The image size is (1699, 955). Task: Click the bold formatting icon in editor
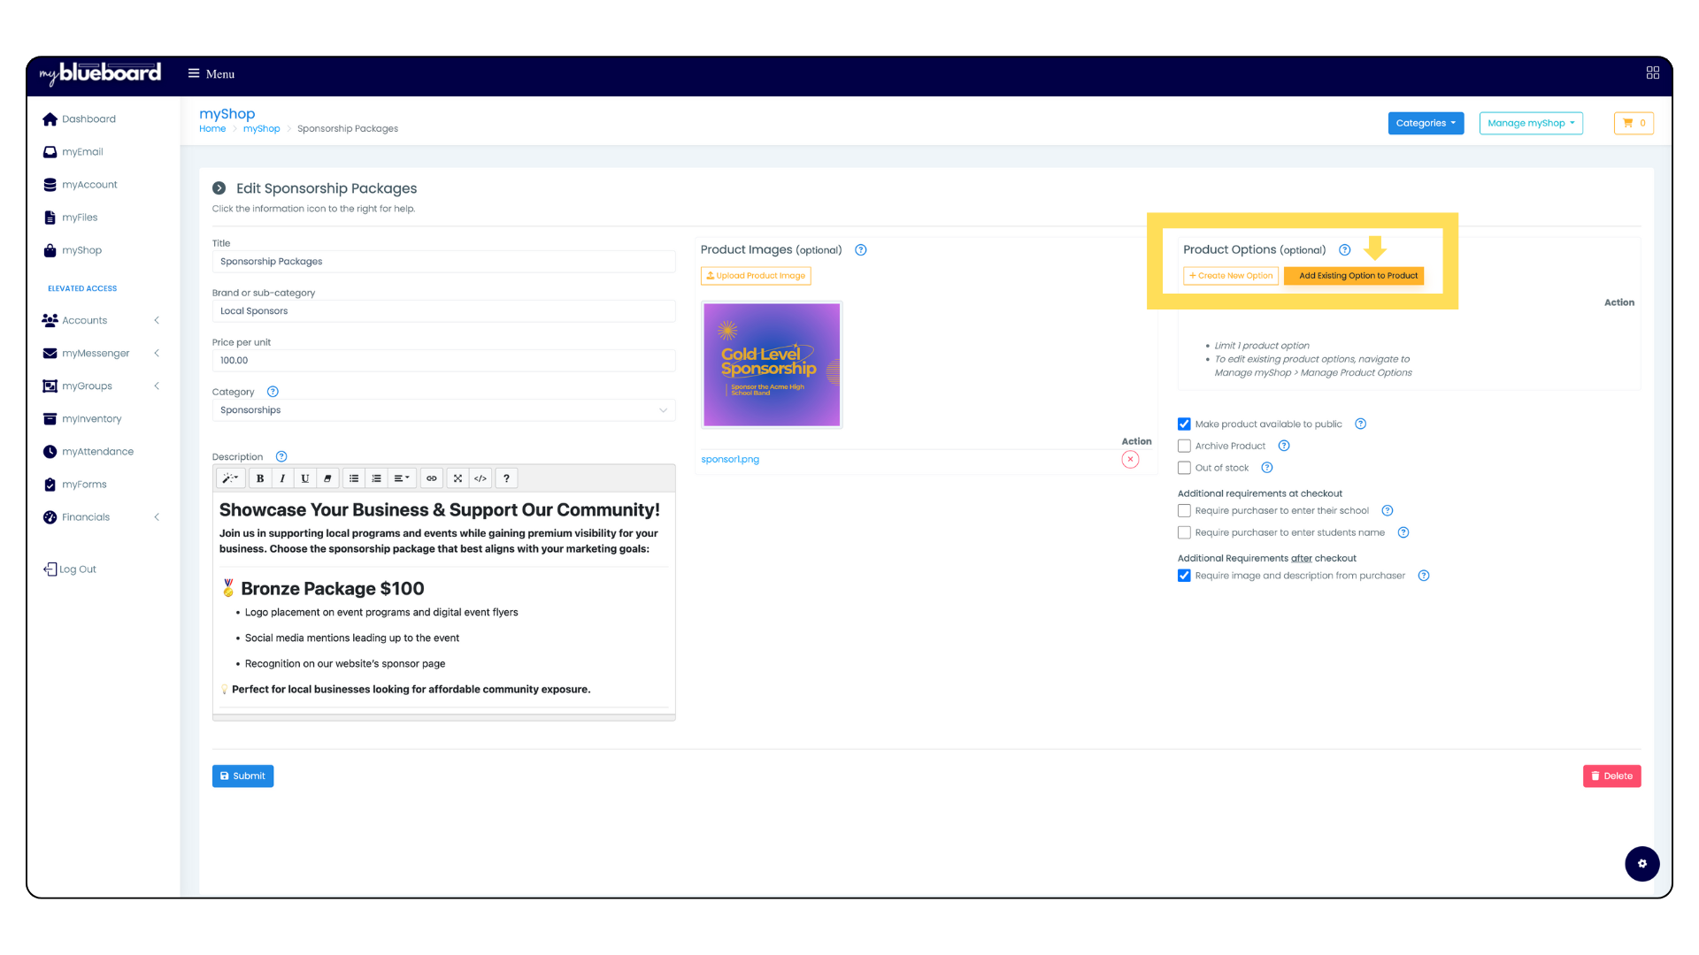tap(260, 478)
